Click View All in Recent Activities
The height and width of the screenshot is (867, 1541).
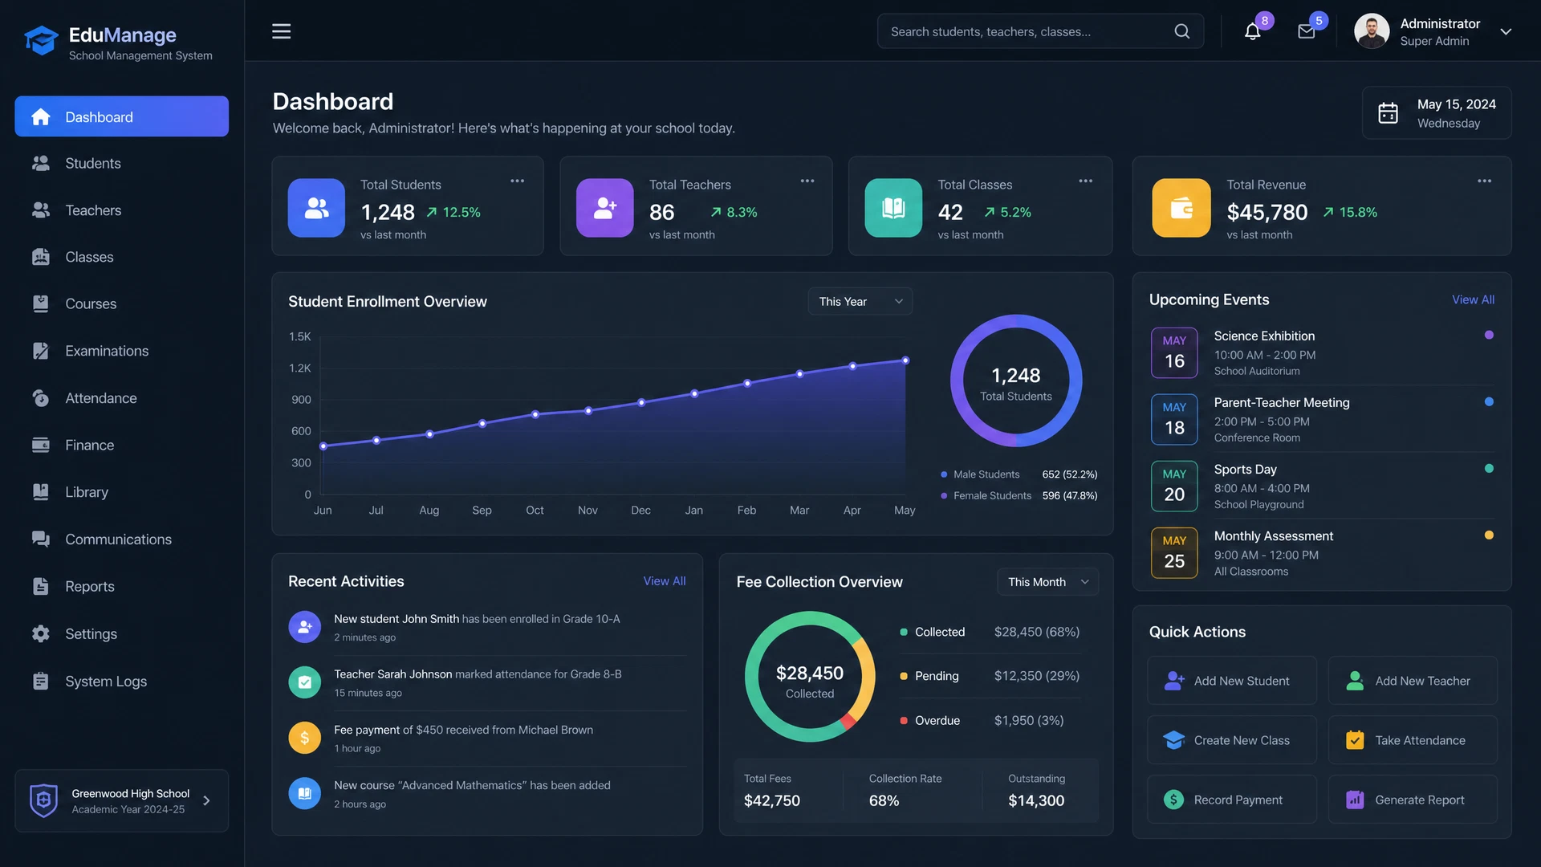click(665, 581)
